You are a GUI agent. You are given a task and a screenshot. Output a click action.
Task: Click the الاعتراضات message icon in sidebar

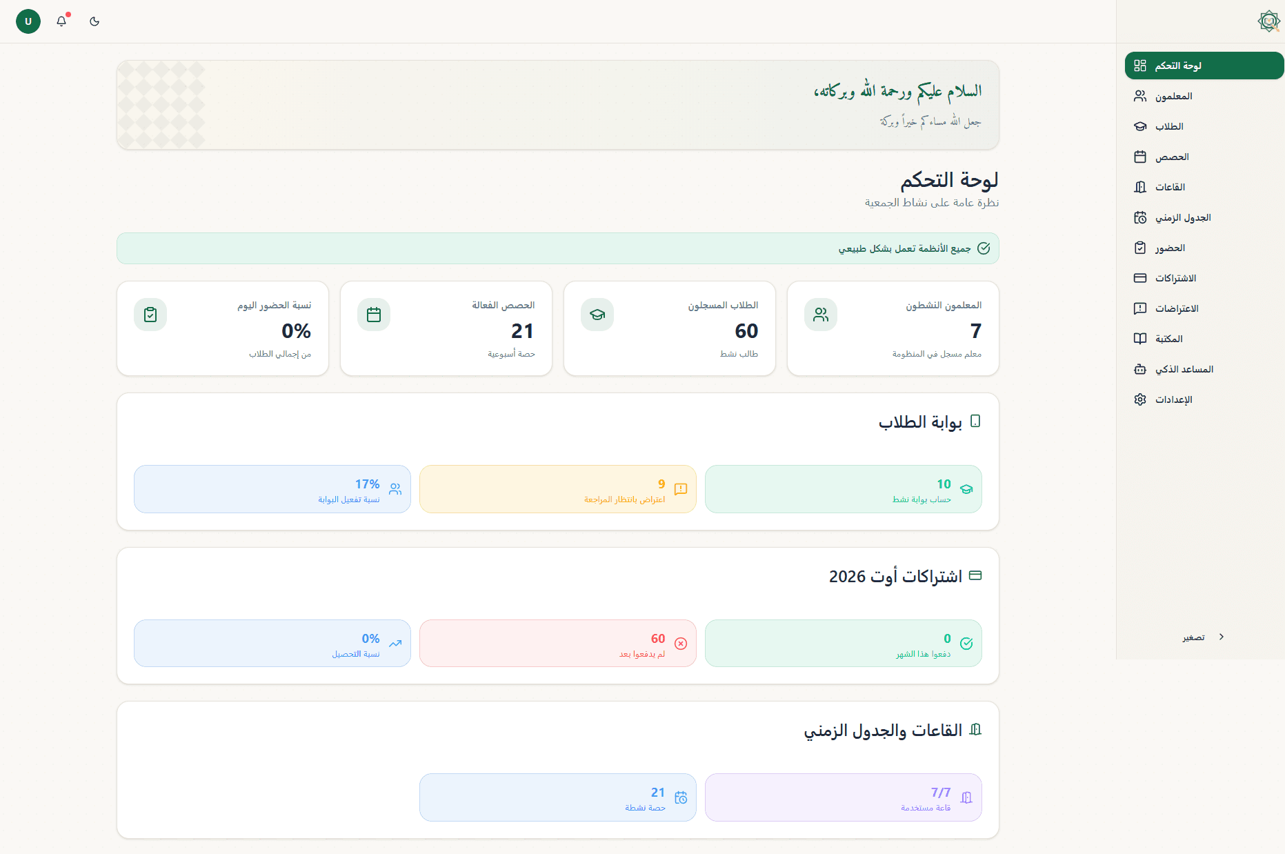[x=1140, y=308]
